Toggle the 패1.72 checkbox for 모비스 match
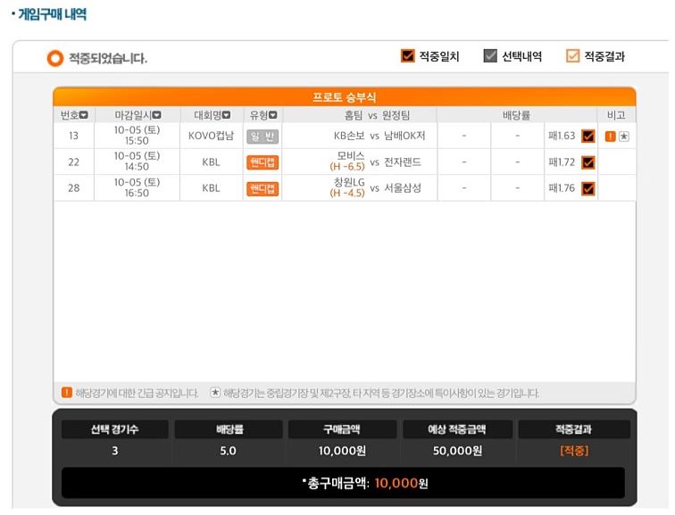Screen dimensions: 675x515 pyautogui.click(x=588, y=162)
